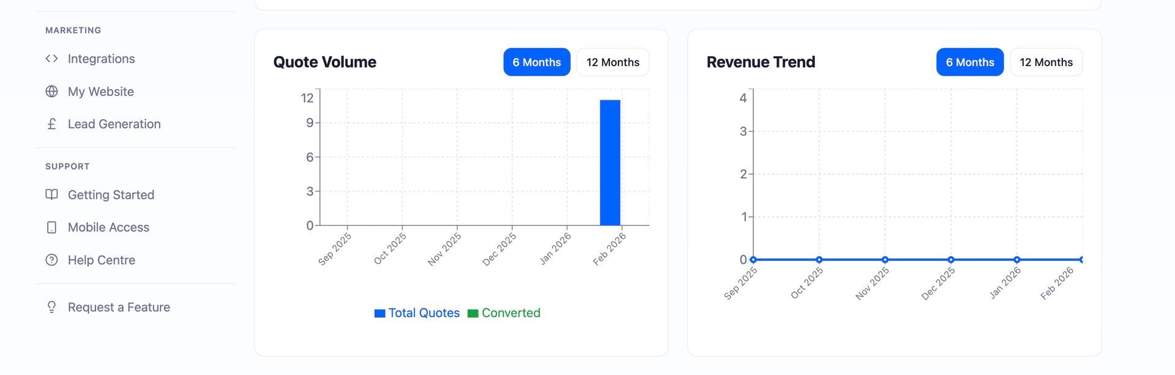Open the Integrations menu item
The height and width of the screenshot is (375, 1175).
point(101,59)
